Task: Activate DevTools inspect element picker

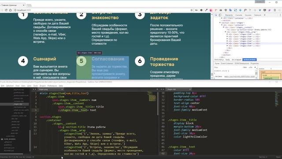Action: pyautogui.click(x=216, y=15)
